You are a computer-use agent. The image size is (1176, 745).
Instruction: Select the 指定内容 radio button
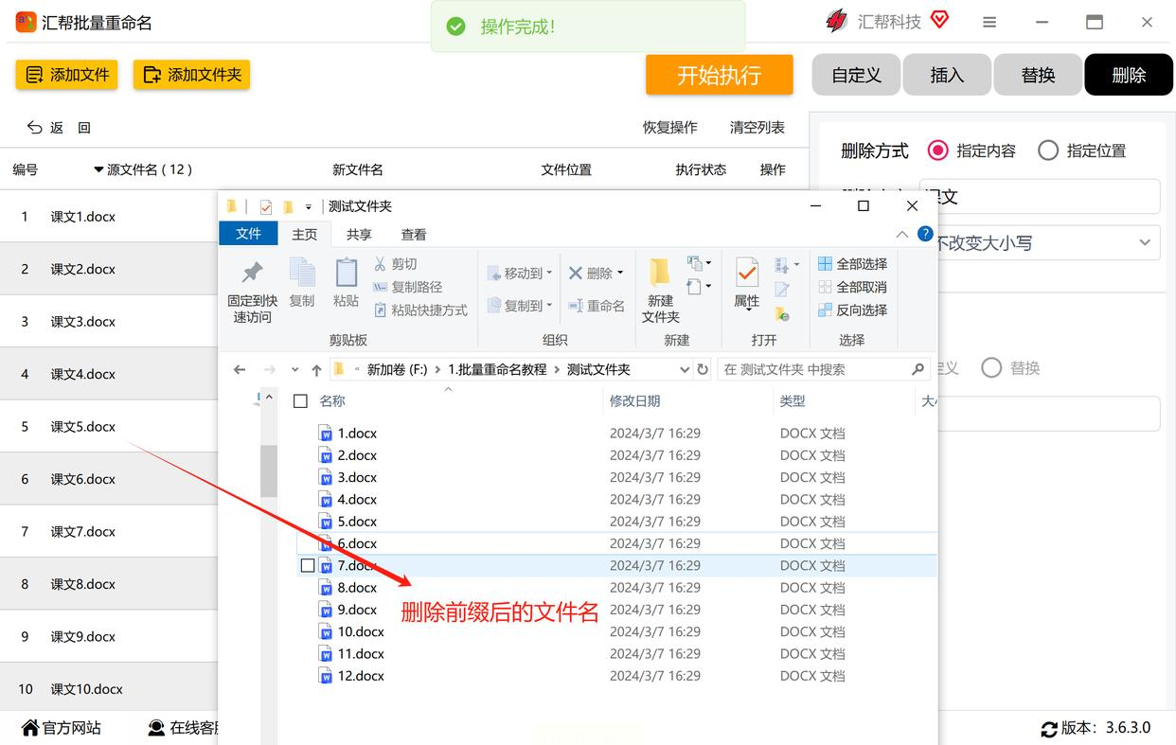click(x=937, y=151)
